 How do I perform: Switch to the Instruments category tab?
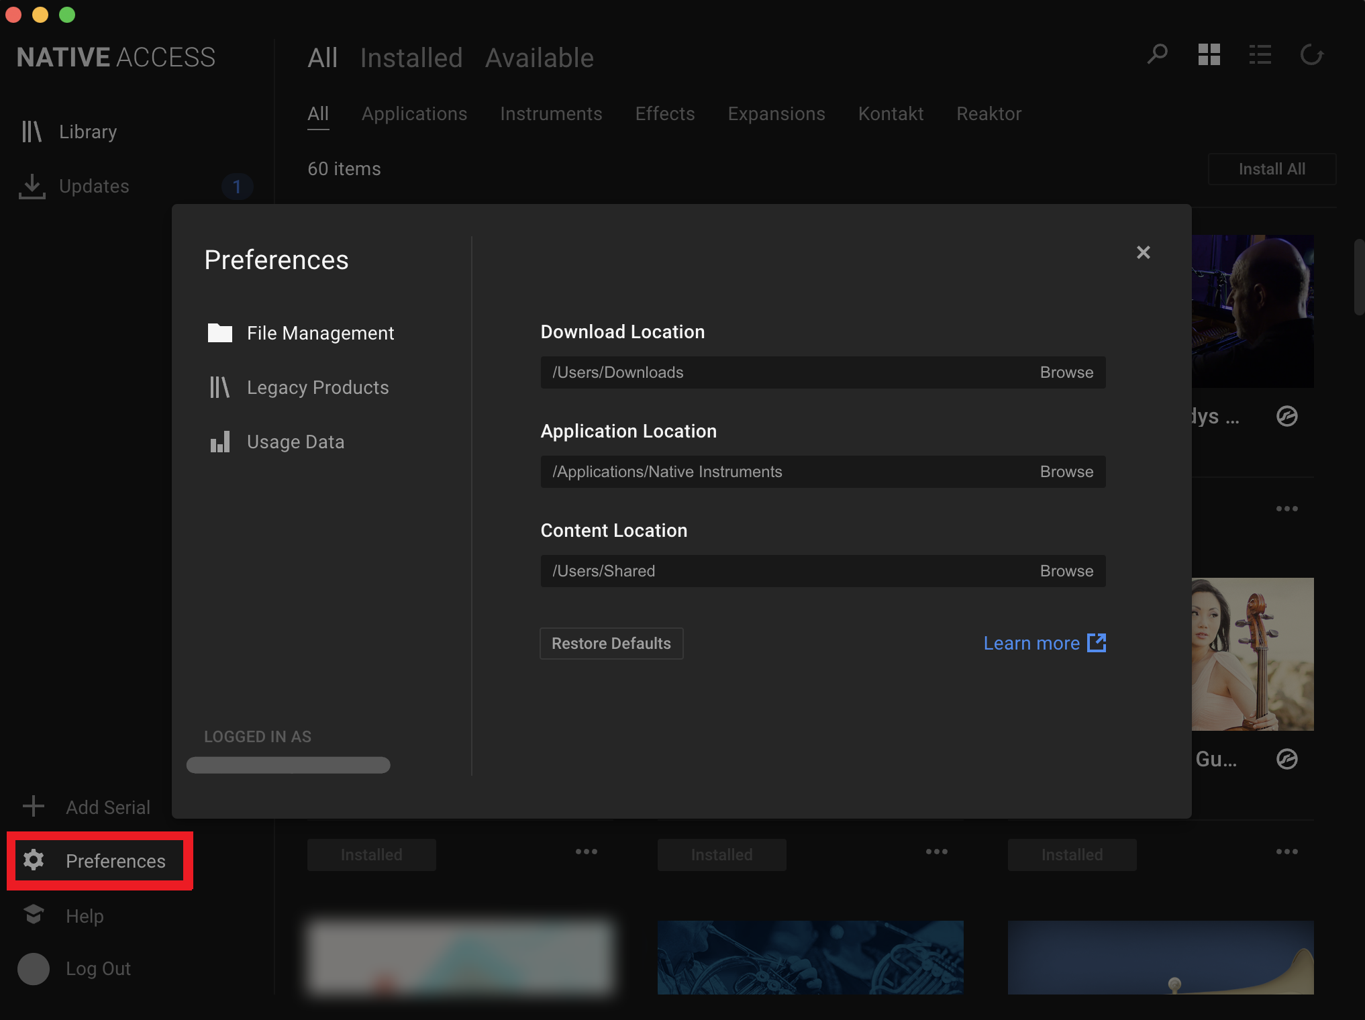tap(552, 113)
